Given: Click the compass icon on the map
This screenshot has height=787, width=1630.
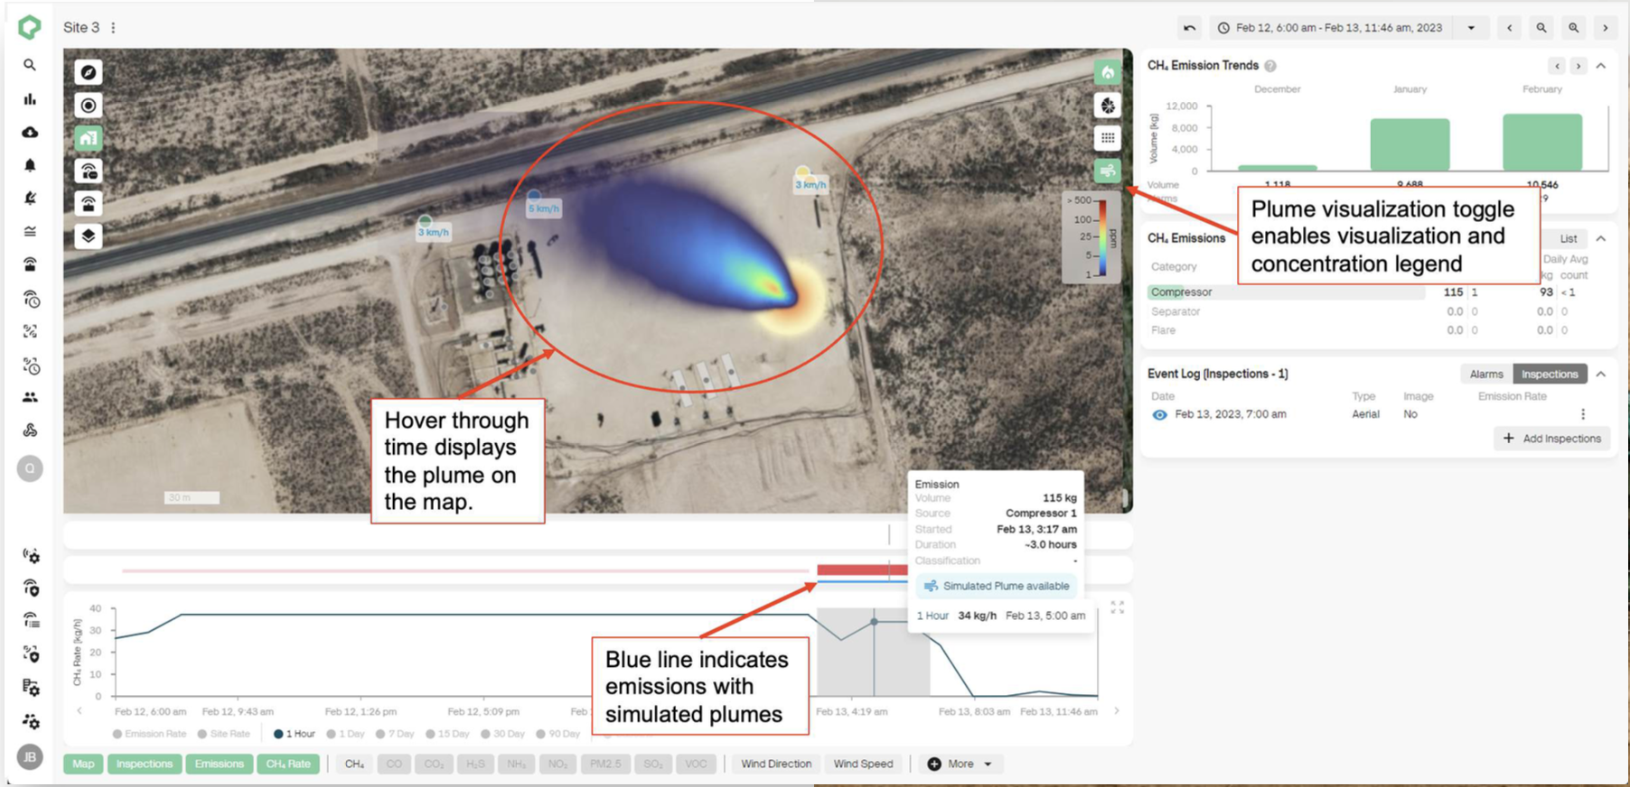Looking at the screenshot, I should coord(89,72).
